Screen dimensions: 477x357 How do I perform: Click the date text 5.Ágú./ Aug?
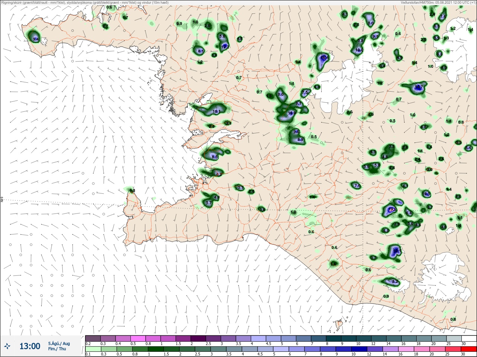click(59, 344)
